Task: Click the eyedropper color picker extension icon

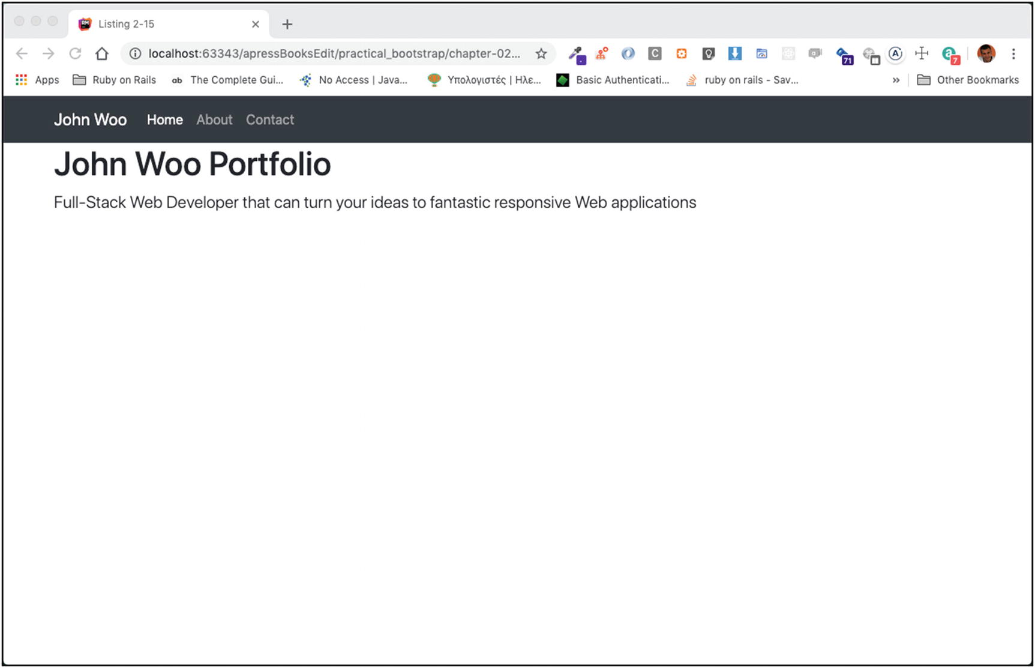Action: click(577, 55)
